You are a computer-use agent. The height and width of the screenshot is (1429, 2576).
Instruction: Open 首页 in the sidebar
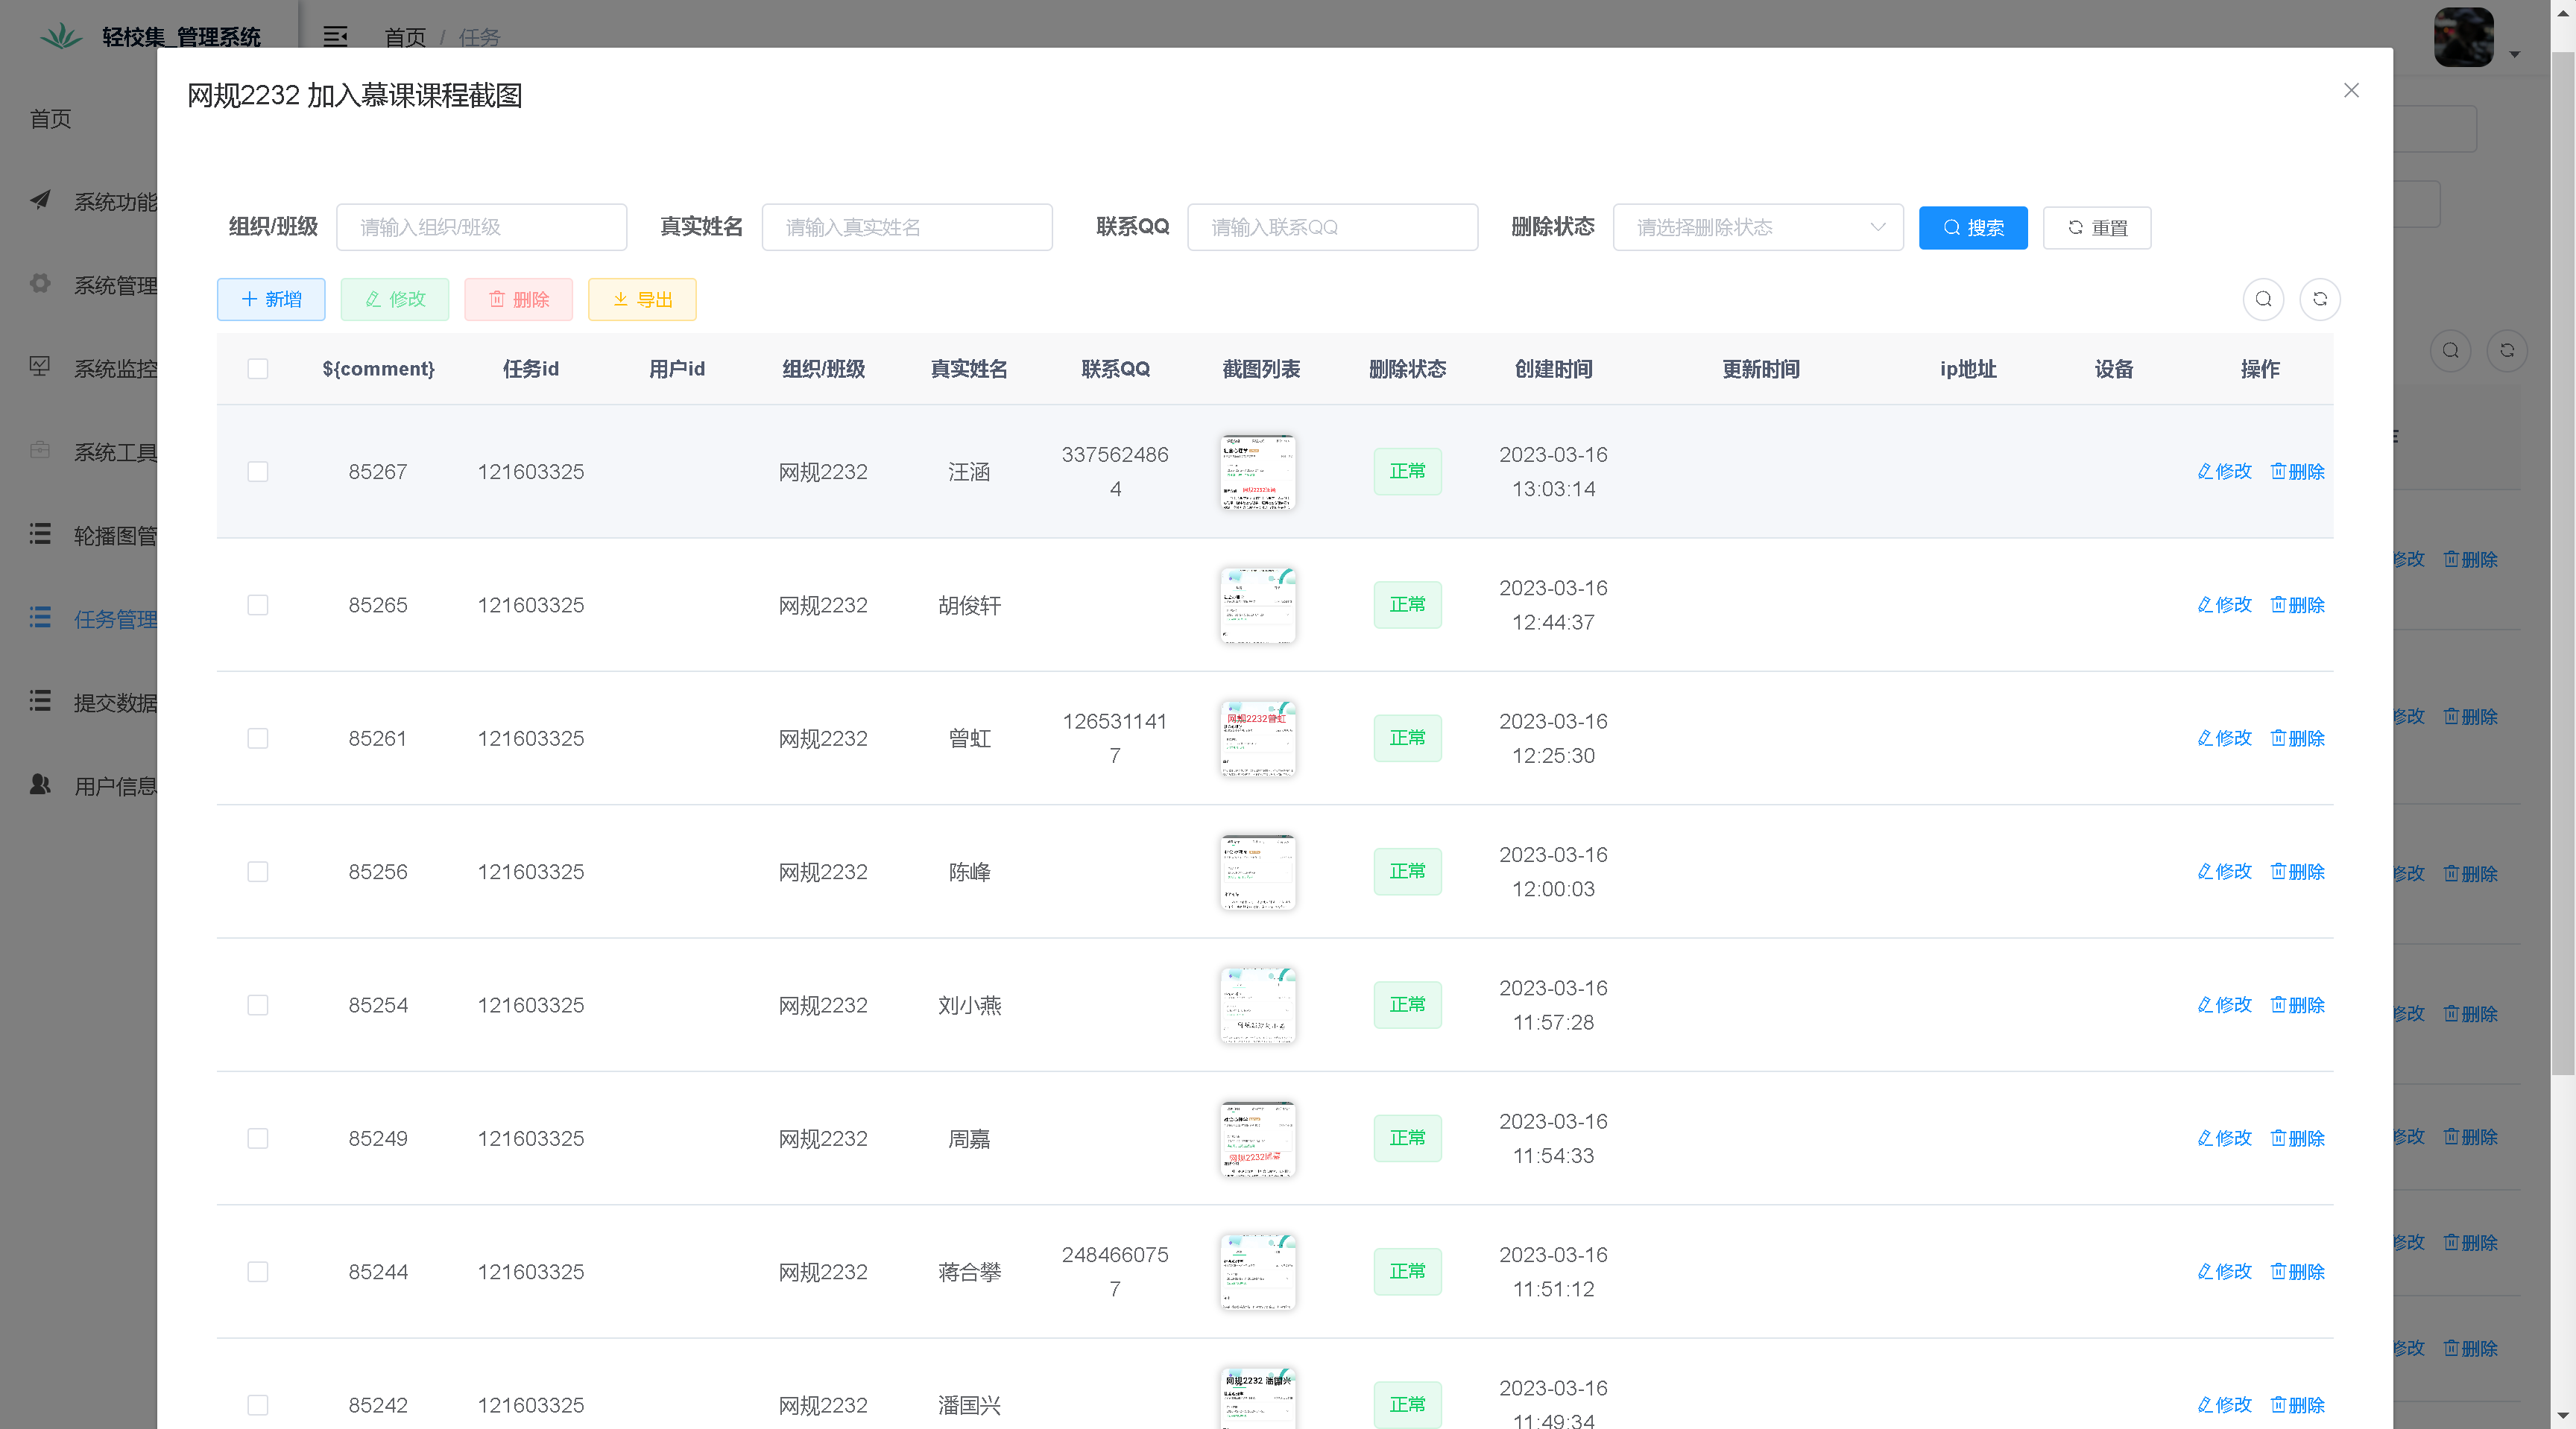click(x=50, y=119)
